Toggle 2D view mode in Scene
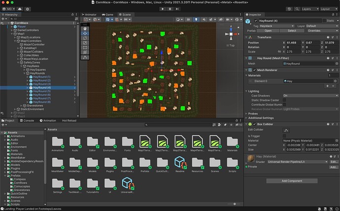Viewport: 340px width, 211px height. (188, 20)
